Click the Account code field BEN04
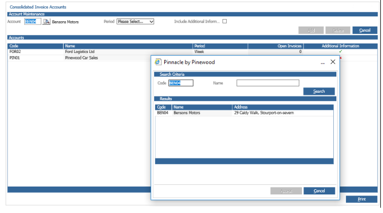 (x=33, y=22)
